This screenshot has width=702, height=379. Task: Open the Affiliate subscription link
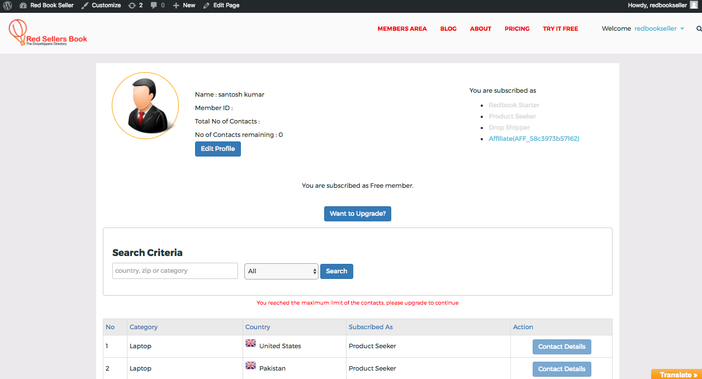pyautogui.click(x=534, y=139)
